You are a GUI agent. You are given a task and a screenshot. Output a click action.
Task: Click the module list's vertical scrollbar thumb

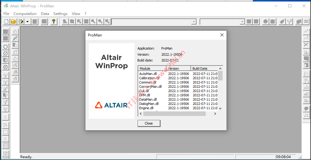tap(220, 76)
